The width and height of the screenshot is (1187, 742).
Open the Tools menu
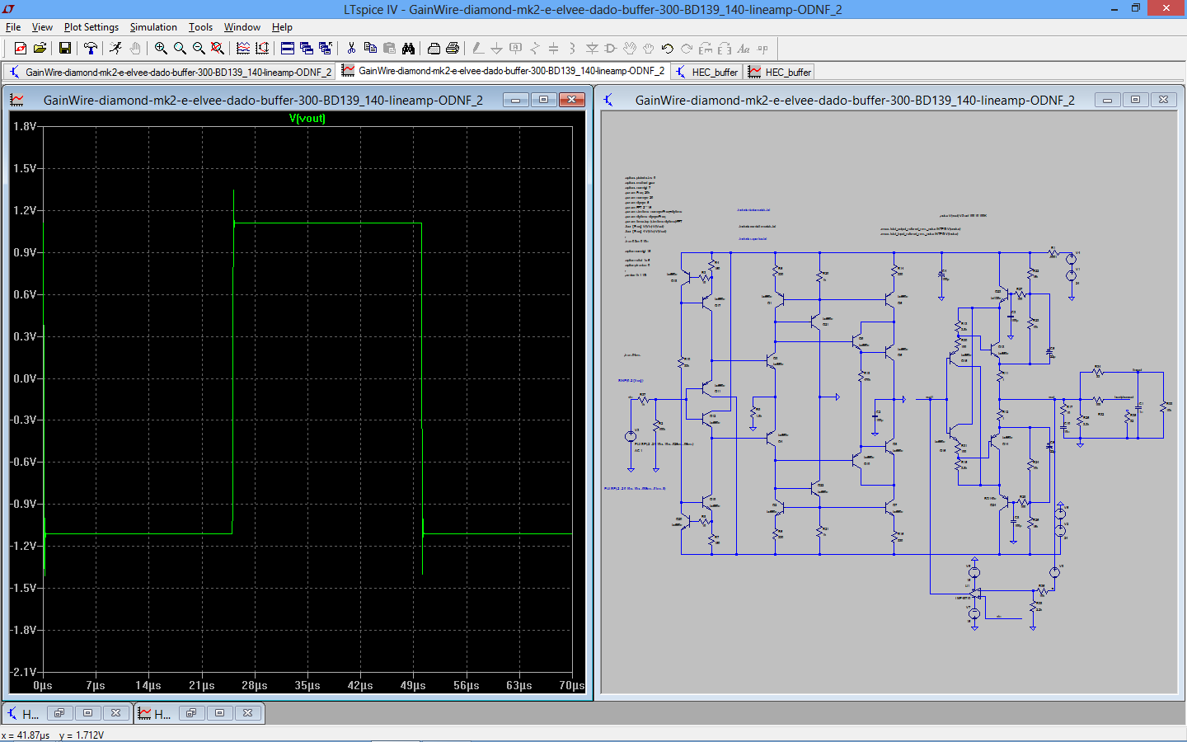pyautogui.click(x=200, y=27)
